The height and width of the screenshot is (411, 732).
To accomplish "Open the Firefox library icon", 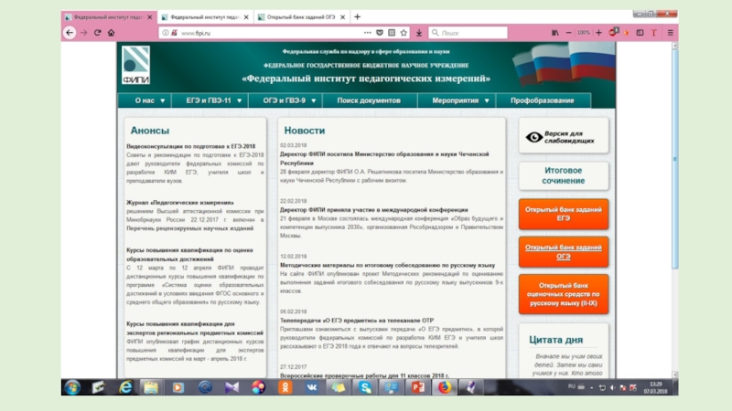I will pyautogui.click(x=555, y=33).
